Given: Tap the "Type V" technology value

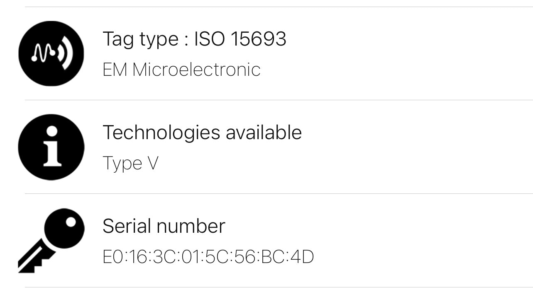Looking at the screenshot, I should point(130,163).
